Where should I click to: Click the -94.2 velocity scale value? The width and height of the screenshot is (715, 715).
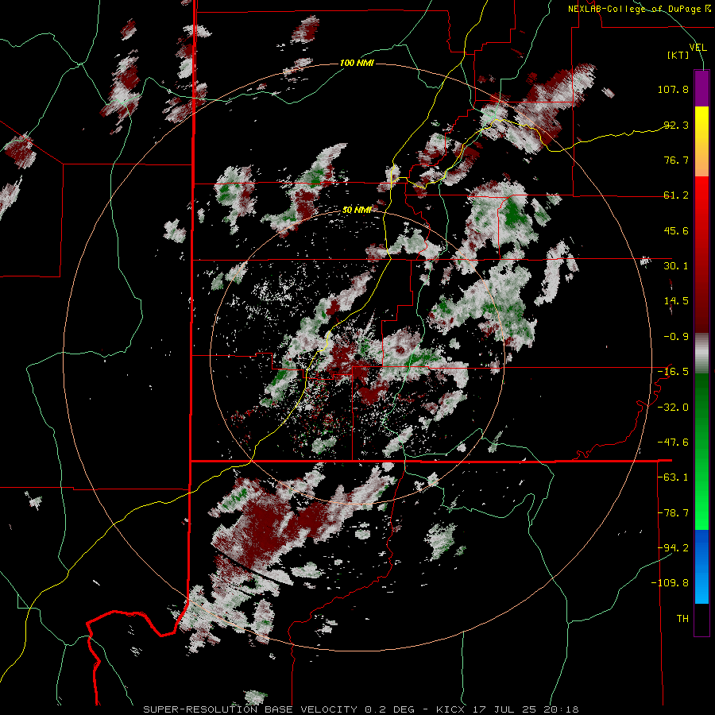673,547
